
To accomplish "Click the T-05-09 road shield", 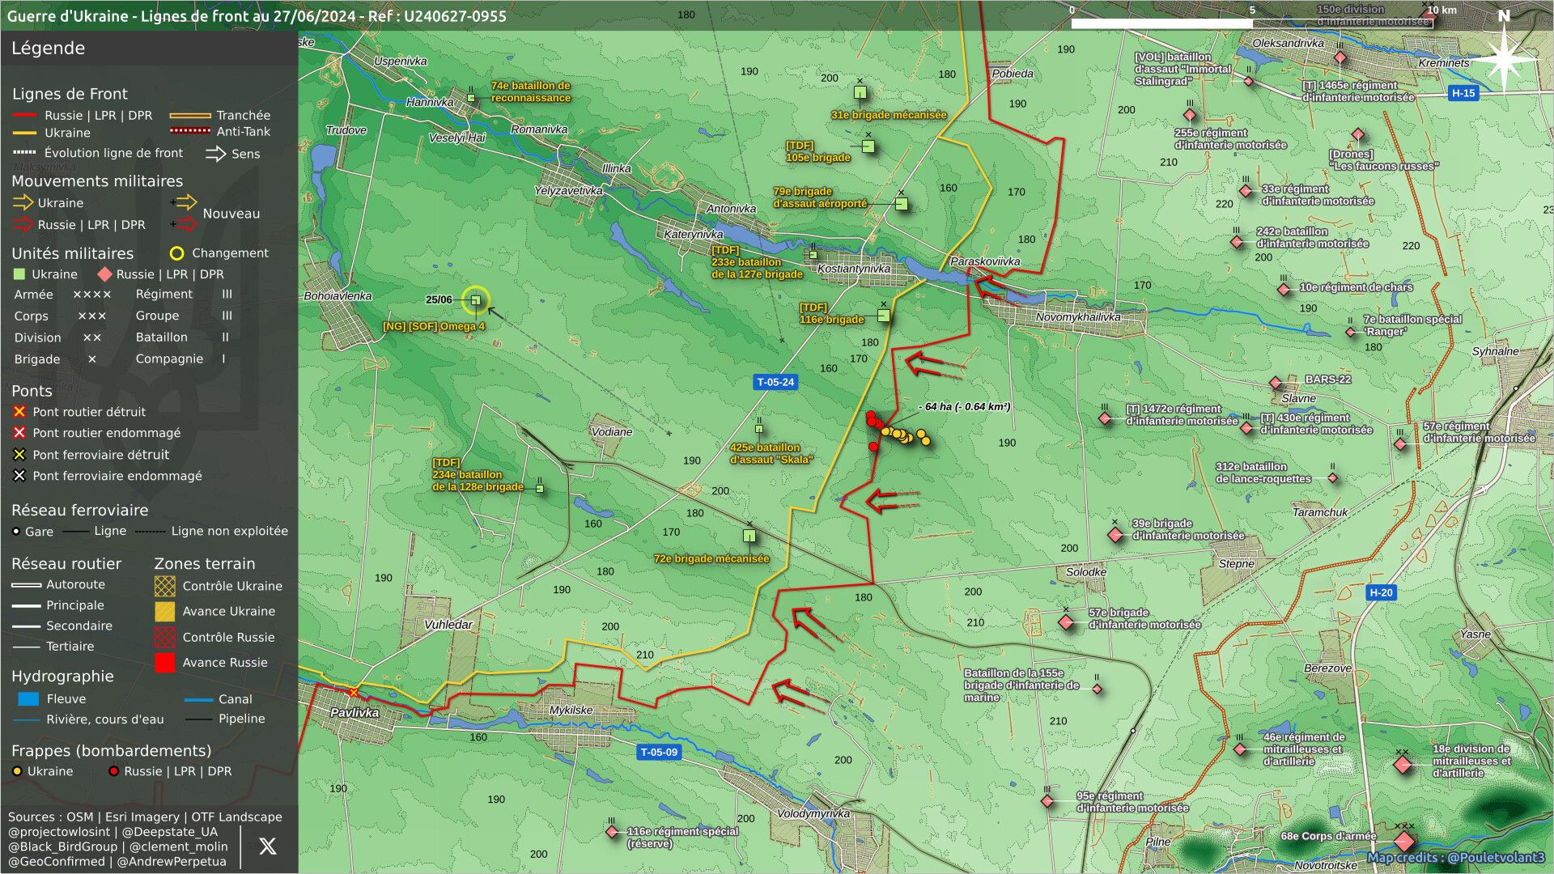I will pyautogui.click(x=659, y=752).
